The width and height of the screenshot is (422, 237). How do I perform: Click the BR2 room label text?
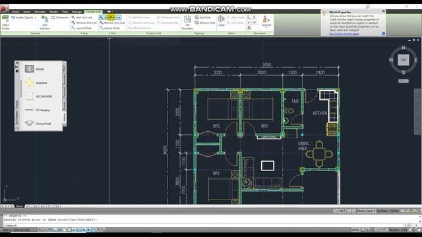coord(216,126)
